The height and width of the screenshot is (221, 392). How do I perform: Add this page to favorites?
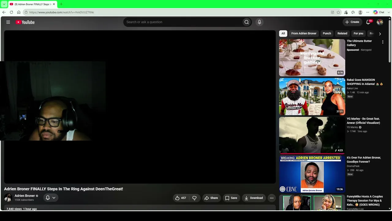tap(338, 12)
